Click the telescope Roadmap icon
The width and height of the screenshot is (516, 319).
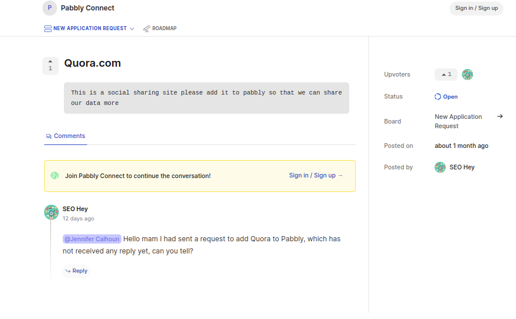coord(146,28)
